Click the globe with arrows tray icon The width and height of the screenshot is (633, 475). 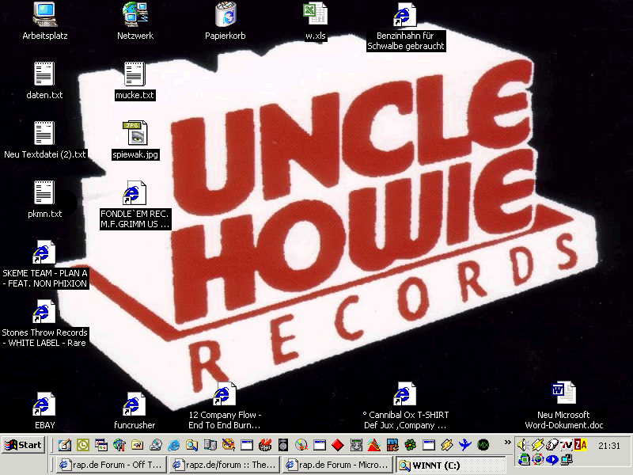click(x=538, y=459)
